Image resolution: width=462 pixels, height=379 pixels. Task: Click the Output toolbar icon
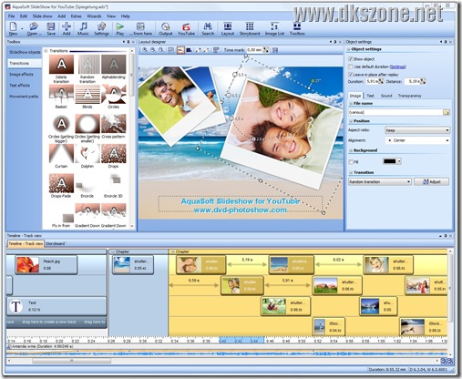tap(166, 28)
